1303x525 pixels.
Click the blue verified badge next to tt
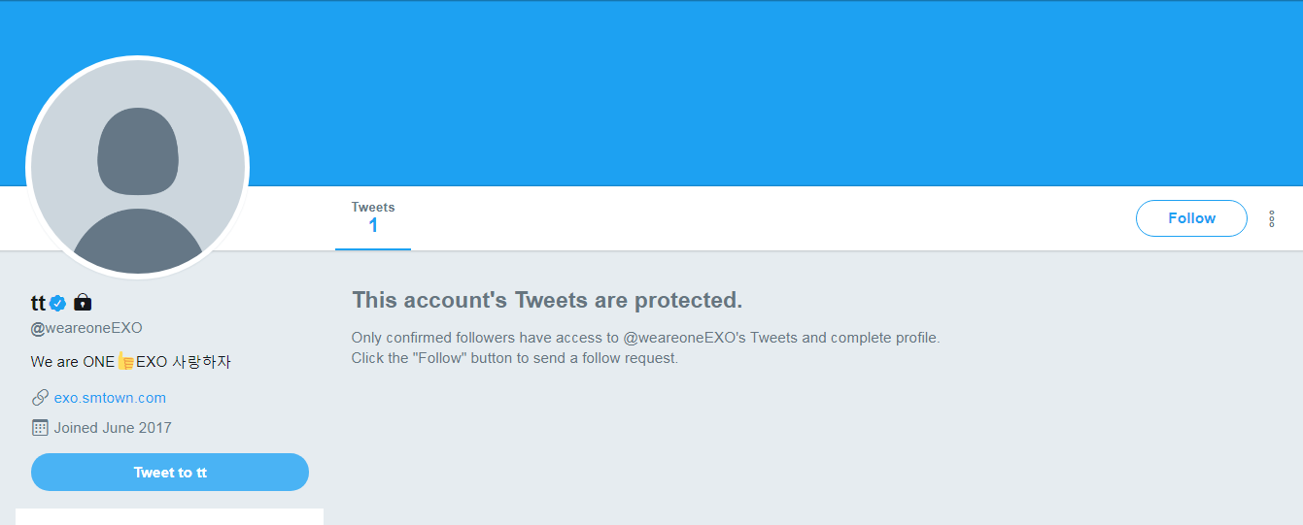point(57,303)
